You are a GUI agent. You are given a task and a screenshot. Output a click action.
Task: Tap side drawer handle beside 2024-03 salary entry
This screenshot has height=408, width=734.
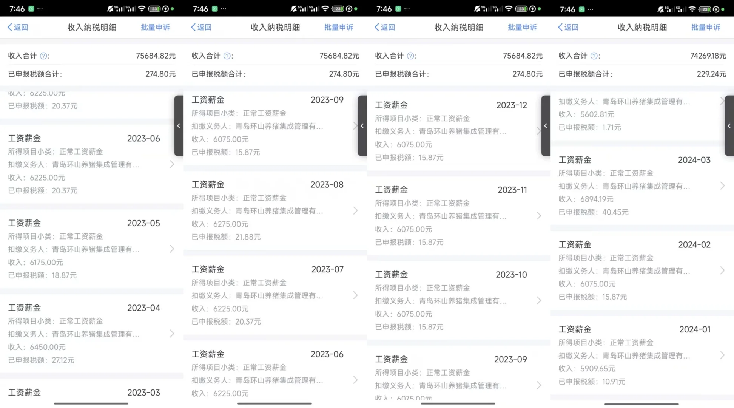pos(729,125)
